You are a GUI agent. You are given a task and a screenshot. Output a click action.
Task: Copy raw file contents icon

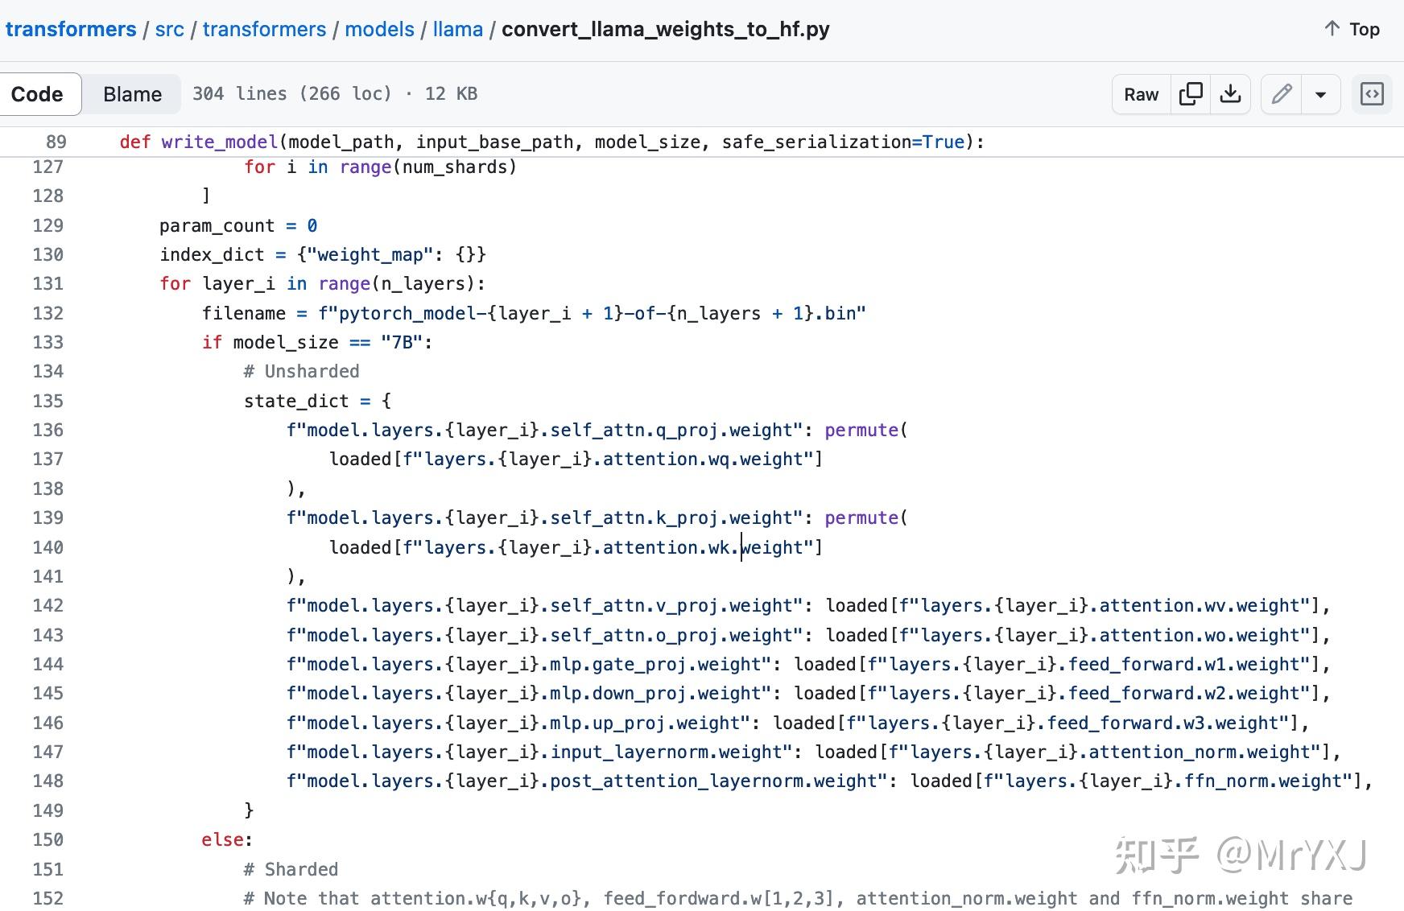[1191, 94]
